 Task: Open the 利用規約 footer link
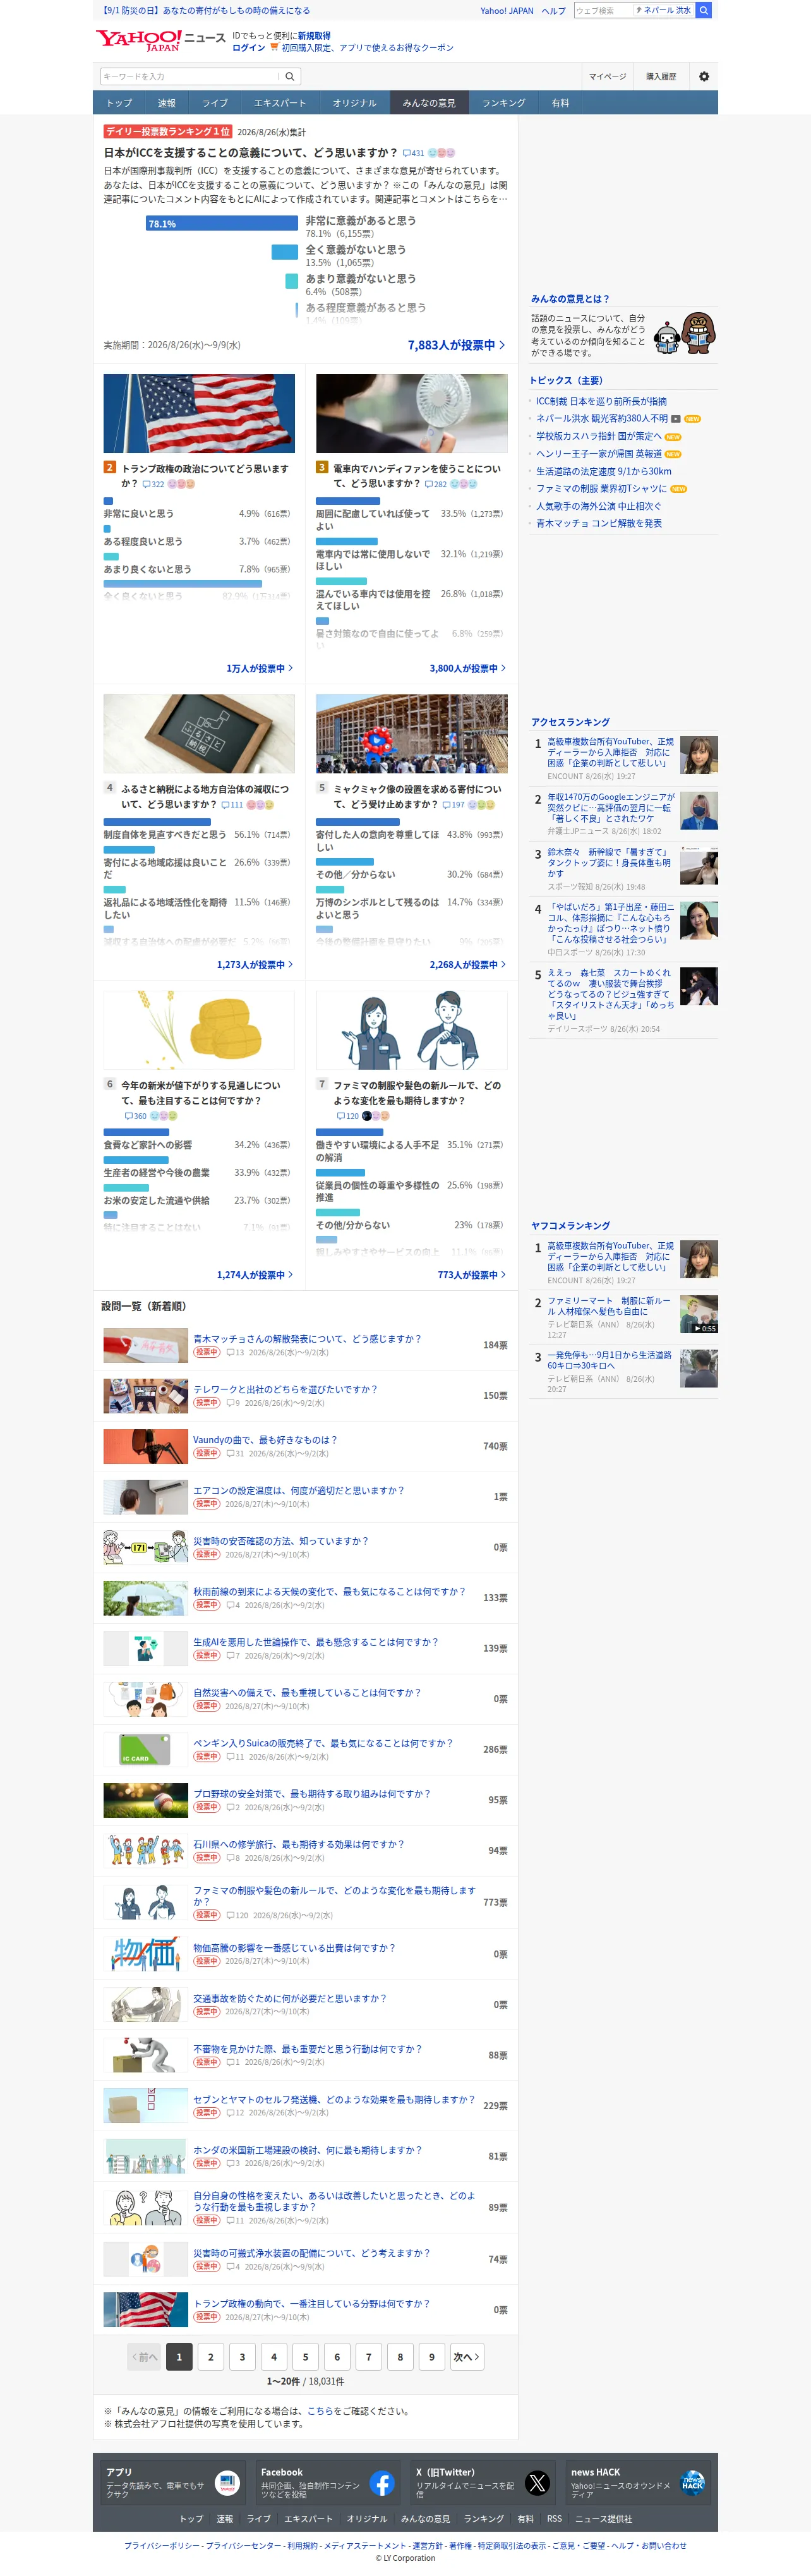[301, 2545]
